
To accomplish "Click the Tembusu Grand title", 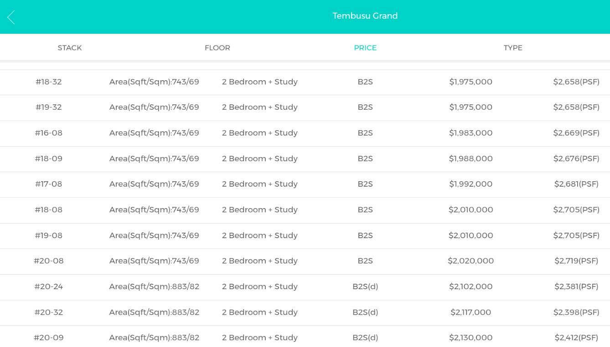I will tap(365, 16).
